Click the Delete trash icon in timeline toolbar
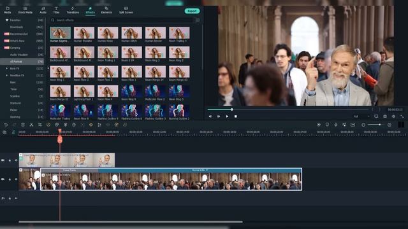 (23, 125)
